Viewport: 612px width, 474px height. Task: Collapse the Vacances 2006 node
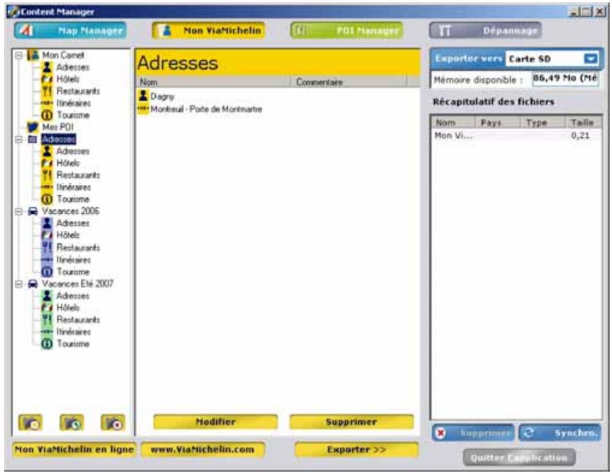[x=18, y=211]
